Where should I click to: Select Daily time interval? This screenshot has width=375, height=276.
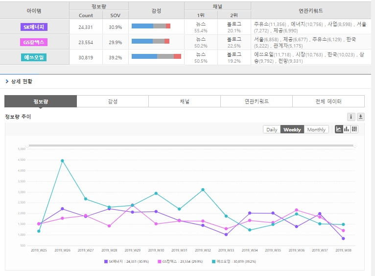click(272, 129)
